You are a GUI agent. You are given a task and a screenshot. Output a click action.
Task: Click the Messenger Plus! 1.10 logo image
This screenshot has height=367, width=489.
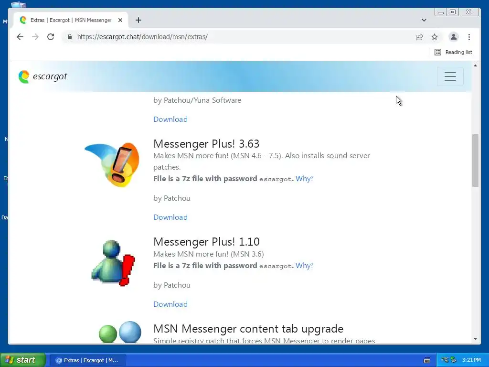coord(113,263)
